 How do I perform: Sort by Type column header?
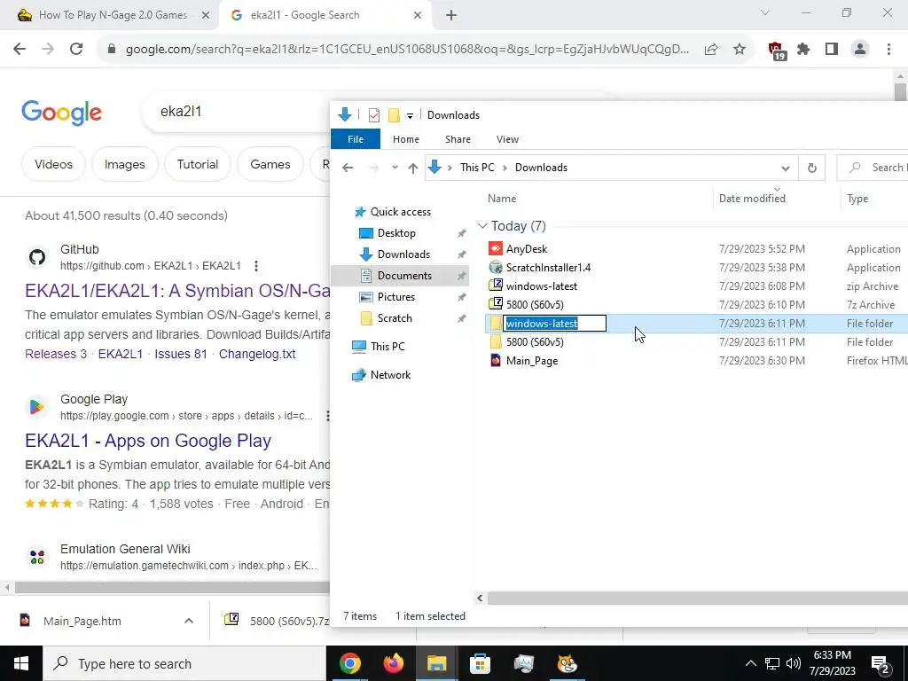(x=874, y=199)
